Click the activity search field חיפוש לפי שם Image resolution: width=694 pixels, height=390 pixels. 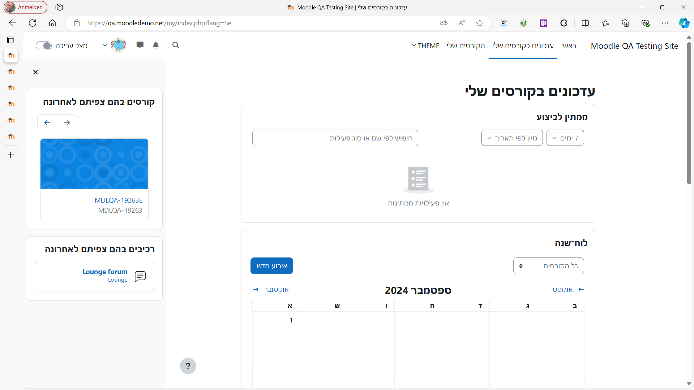335,138
